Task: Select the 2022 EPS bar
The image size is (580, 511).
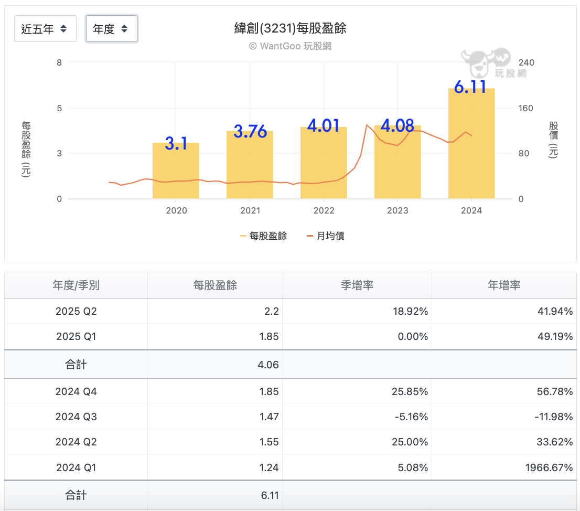Action: point(324,163)
